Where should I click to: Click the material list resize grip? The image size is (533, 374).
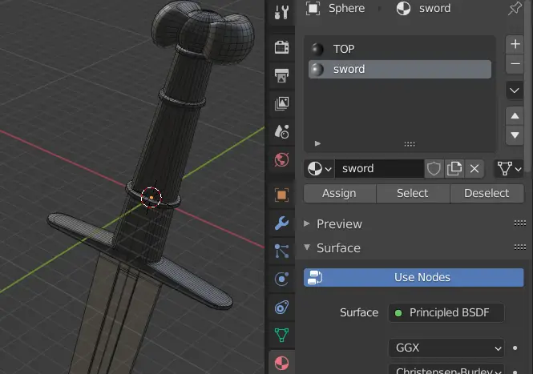click(x=410, y=144)
